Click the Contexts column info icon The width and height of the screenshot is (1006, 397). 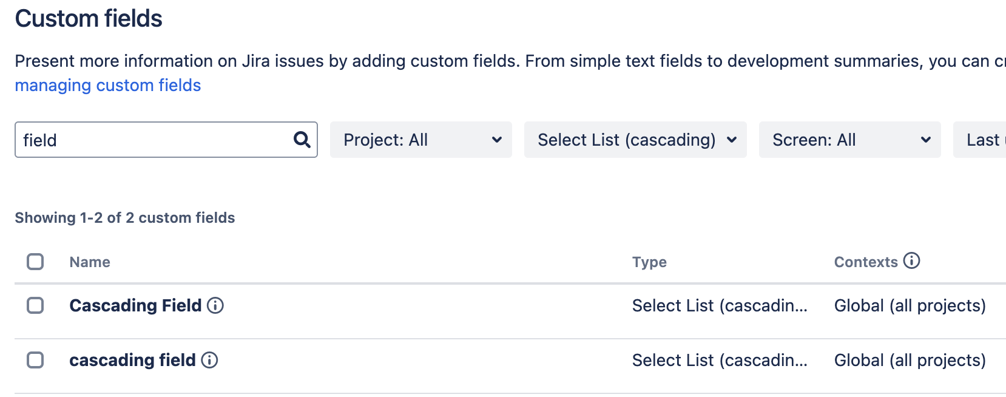coord(912,261)
